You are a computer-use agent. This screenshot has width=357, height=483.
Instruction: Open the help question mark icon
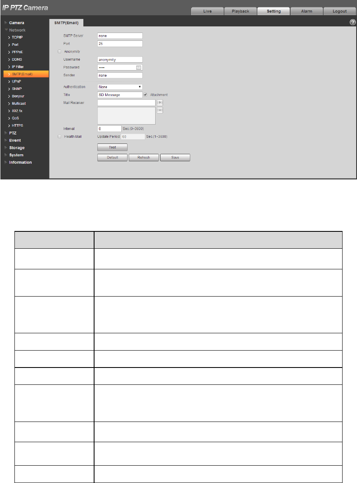pos(353,22)
